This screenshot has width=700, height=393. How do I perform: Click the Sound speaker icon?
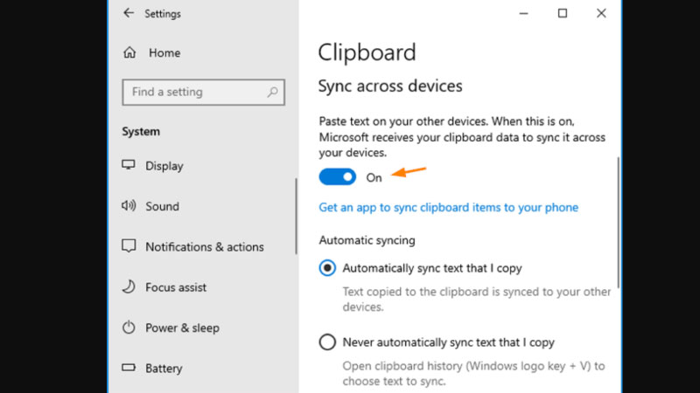pos(129,206)
